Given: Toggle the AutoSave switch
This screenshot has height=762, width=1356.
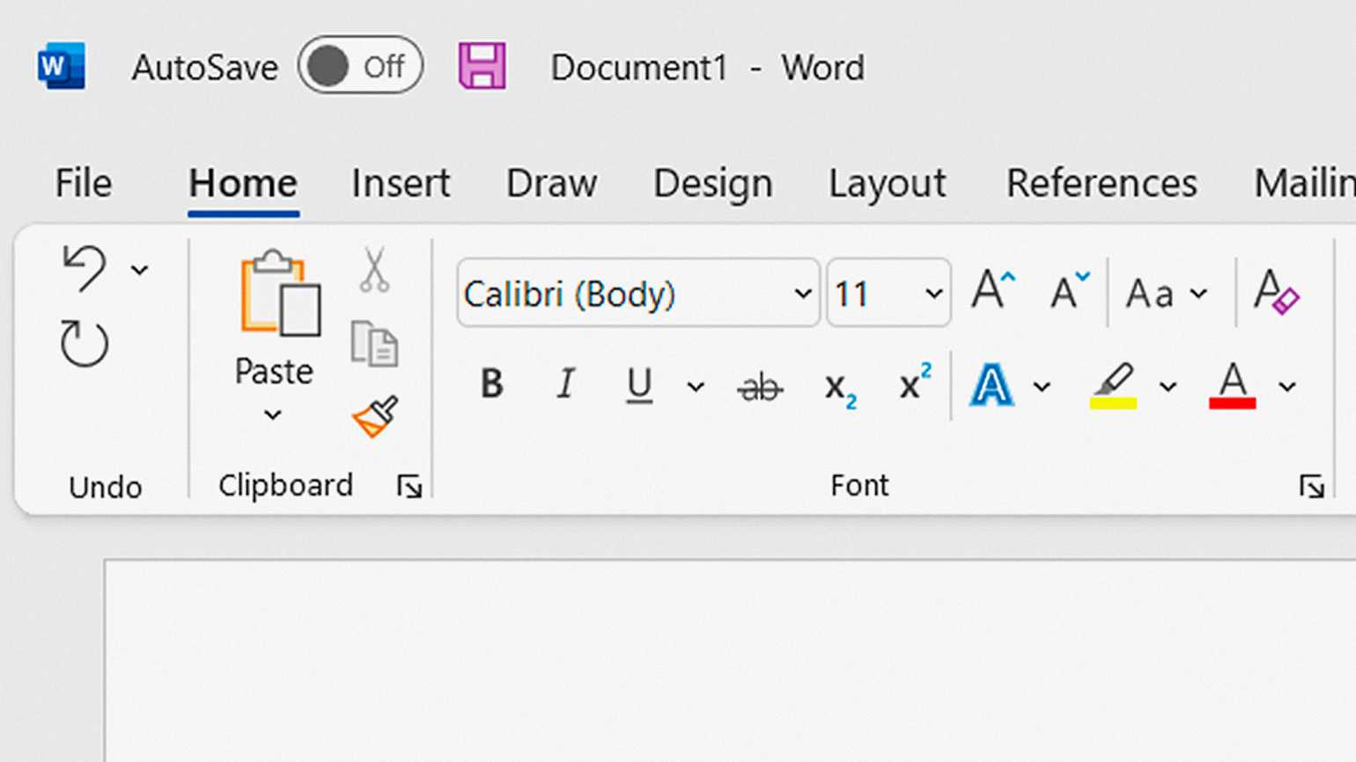Looking at the screenshot, I should [360, 66].
